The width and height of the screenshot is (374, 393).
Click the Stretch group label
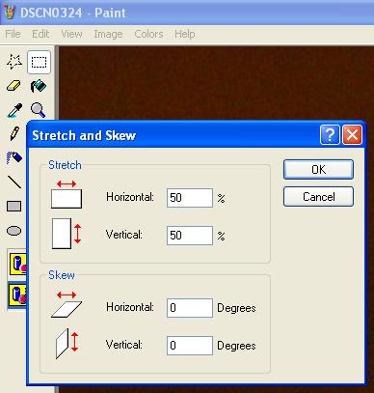(65, 165)
